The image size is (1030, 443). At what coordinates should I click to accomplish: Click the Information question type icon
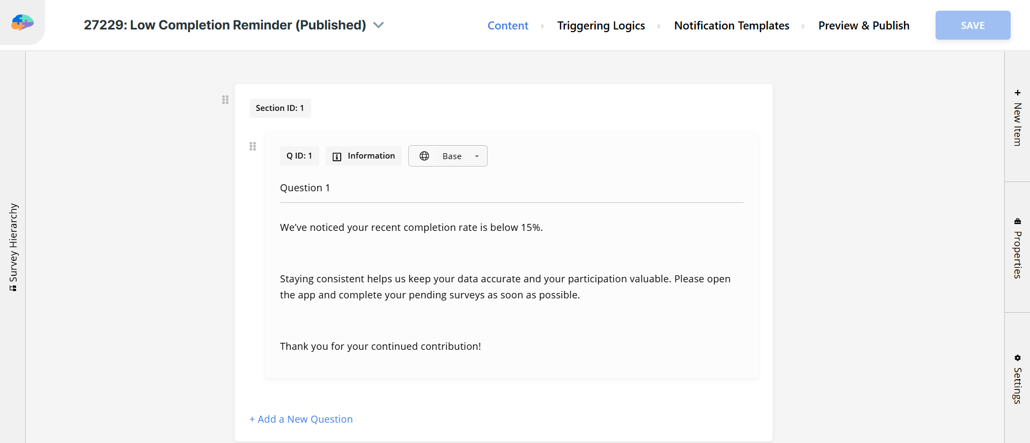337,156
